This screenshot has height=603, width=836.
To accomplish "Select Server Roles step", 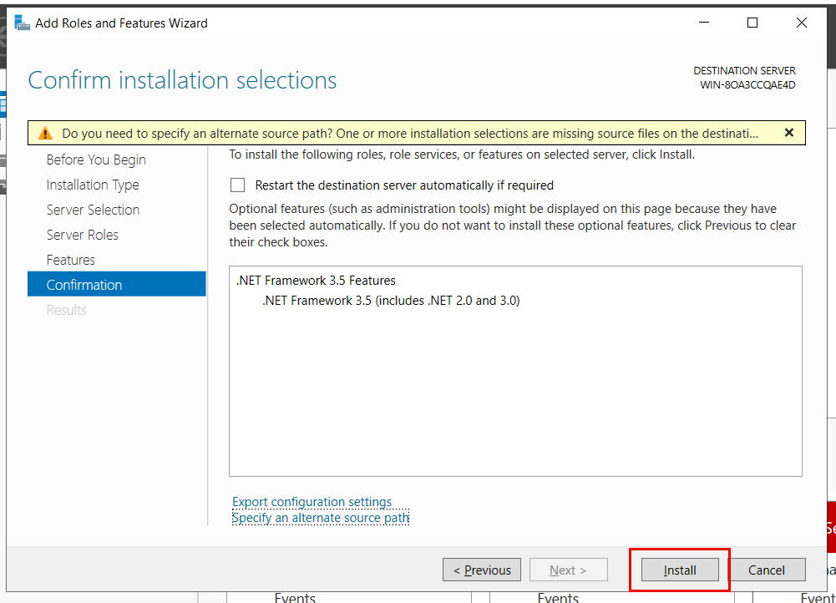I will [x=82, y=236].
